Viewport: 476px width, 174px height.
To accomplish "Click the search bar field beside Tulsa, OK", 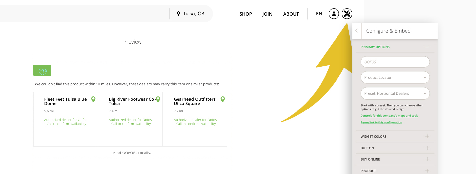I will coord(84,14).
